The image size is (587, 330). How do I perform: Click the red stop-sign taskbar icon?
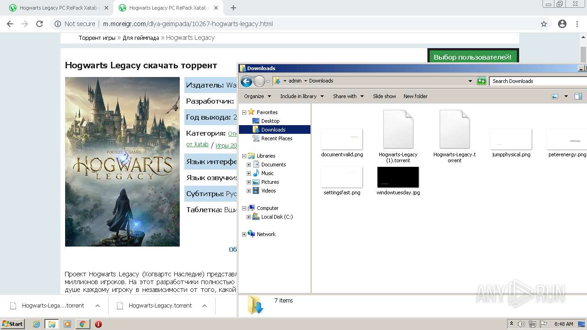(x=98, y=324)
